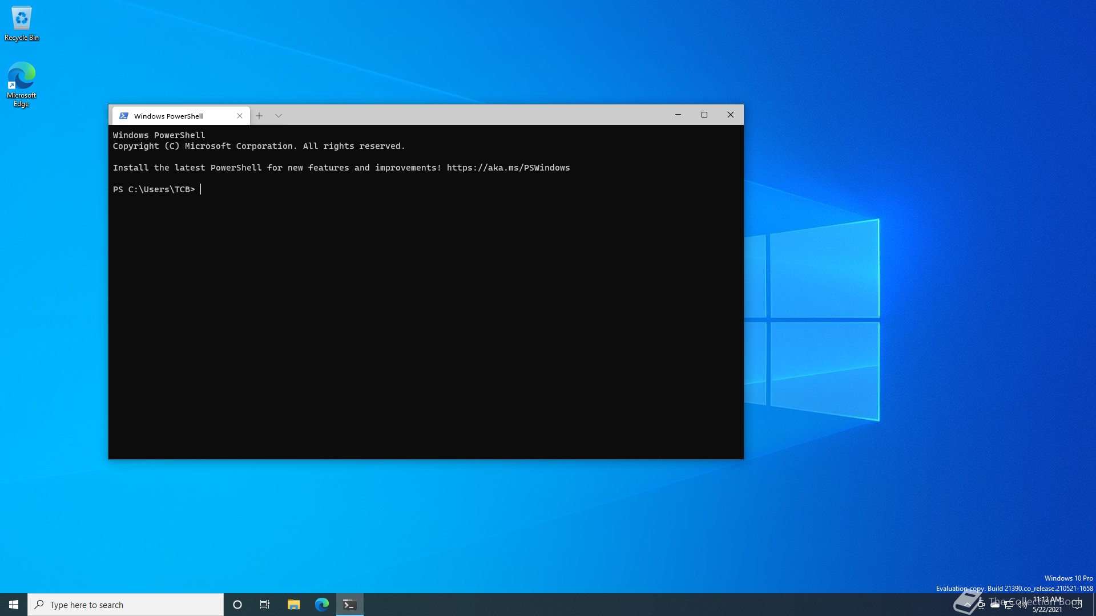Launch Microsoft Edge from the taskbar
The height and width of the screenshot is (616, 1096).
[x=322, y=605]
